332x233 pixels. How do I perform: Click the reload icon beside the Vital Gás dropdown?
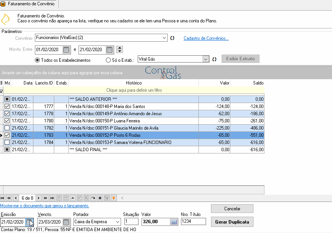(214, 59)
